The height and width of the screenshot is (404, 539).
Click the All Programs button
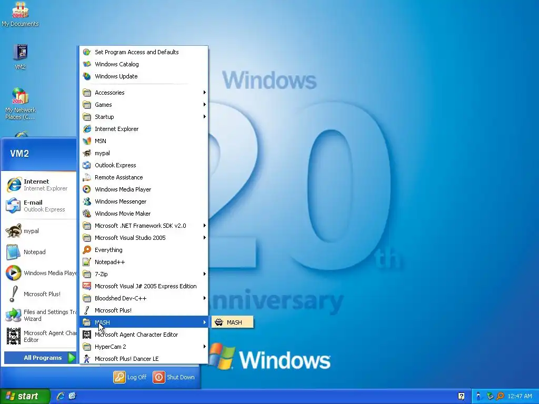tap(41, 358)
